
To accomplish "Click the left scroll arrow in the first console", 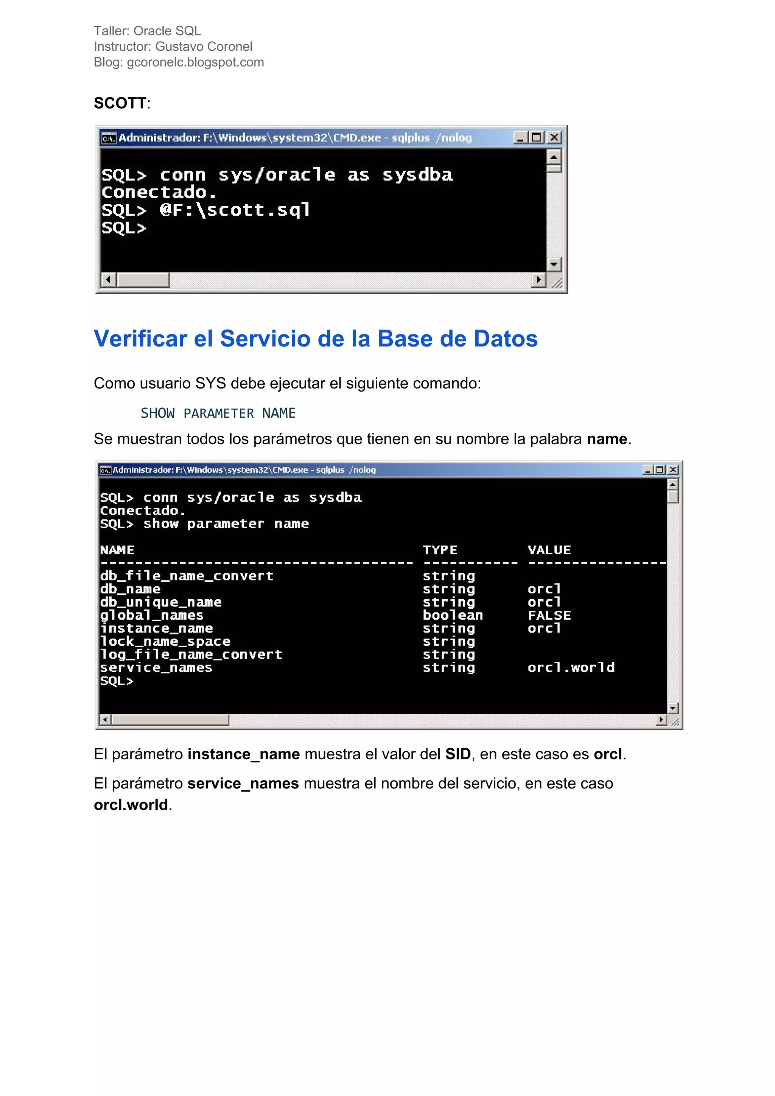I will pos(109,280).
